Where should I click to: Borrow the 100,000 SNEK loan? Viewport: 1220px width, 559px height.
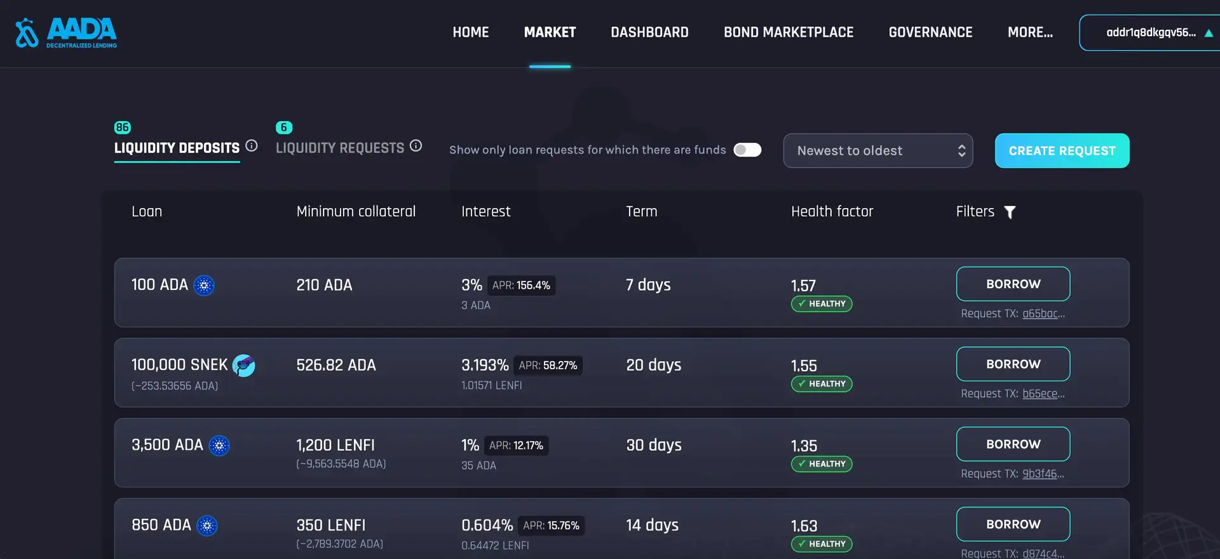[1013, 364]
